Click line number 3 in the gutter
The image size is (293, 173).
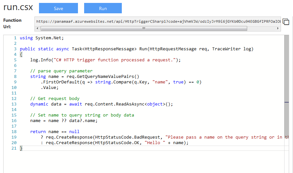pyautogui.click(x=15, y=49)
